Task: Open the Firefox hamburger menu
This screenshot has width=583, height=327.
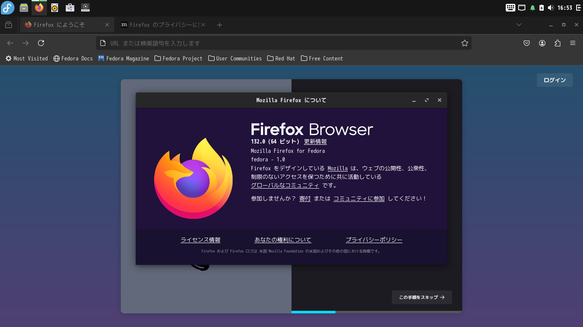Action: 573,43
